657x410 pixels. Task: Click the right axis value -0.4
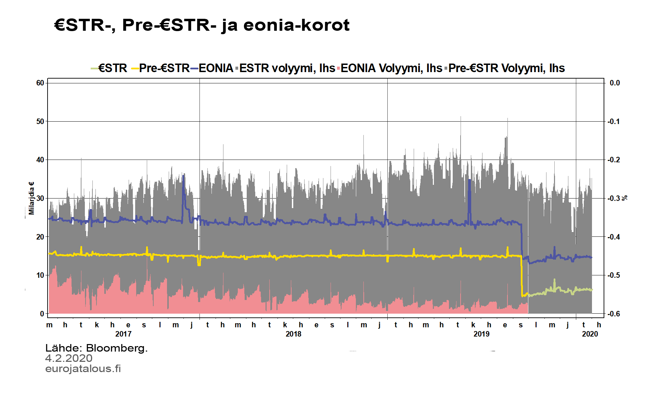coord(614,237)
